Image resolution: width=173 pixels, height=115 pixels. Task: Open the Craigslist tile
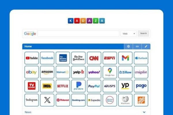(141, 72)
